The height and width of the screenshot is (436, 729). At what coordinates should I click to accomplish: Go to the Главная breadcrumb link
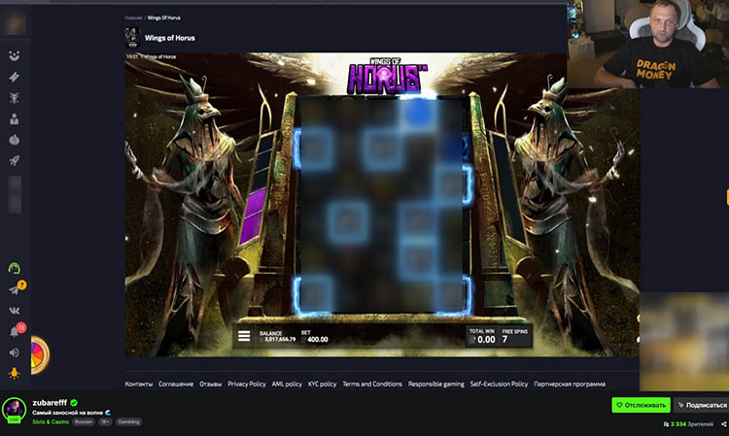coord(133,17)
